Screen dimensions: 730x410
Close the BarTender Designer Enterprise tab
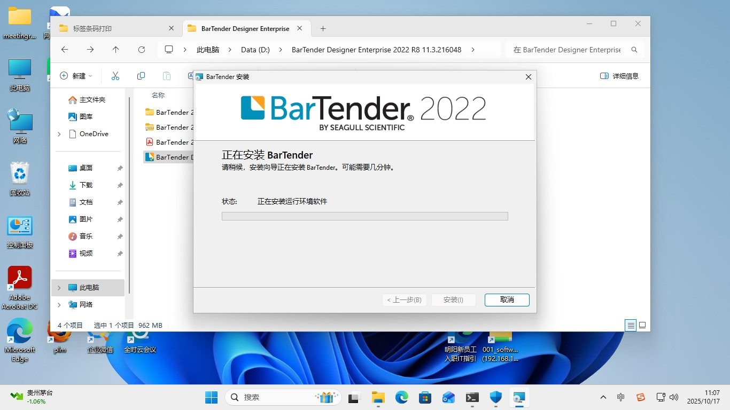300,28
